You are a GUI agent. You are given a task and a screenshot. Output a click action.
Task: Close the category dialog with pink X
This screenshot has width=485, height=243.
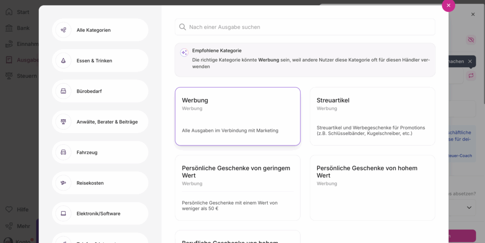pyautogui.click(x=448, y=5)
